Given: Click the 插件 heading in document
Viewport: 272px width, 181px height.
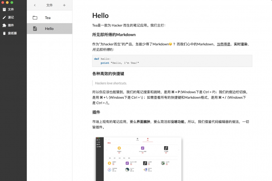Looking at the screenshot, I should coord(96,112).
